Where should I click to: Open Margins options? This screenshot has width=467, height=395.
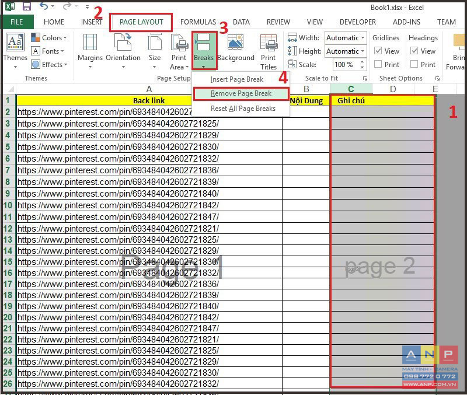click(x=90, y=51)
